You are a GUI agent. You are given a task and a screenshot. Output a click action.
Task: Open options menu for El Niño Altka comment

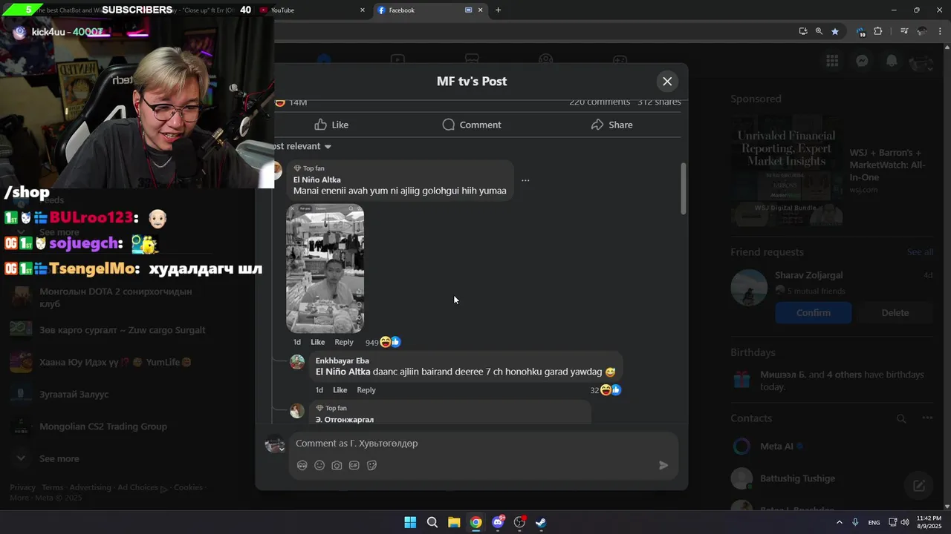pyautogui.click(x=525, y=180)
